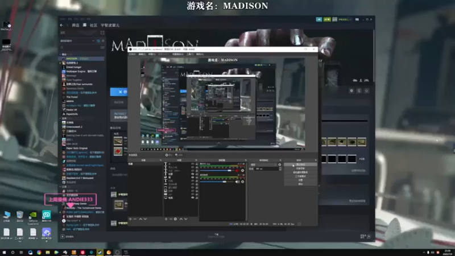This screenshot has height=256, width=455.
Task: Mute the desktop audio speaker icon in OBS mixer
Action: (x=237, y=181)
